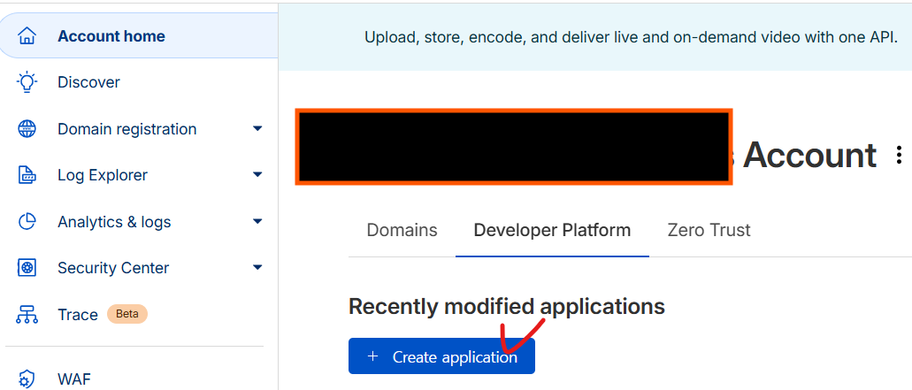The image size is (912, 390).
Task: Click the Beta badge next to Trace
Action: point(127,315)
